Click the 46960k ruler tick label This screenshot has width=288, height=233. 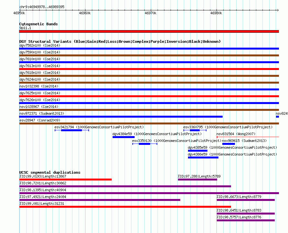pyautogui.click(x=85, y=13)
